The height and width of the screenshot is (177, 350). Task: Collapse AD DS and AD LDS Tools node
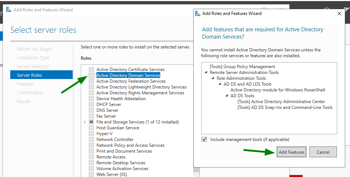coord(220,84)
